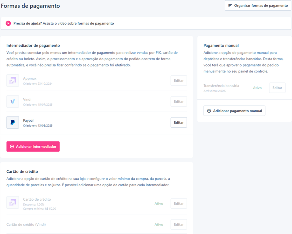The image size is (292, 234).
Task: Click the Vindi logo icon
Action: pos(13,101)
